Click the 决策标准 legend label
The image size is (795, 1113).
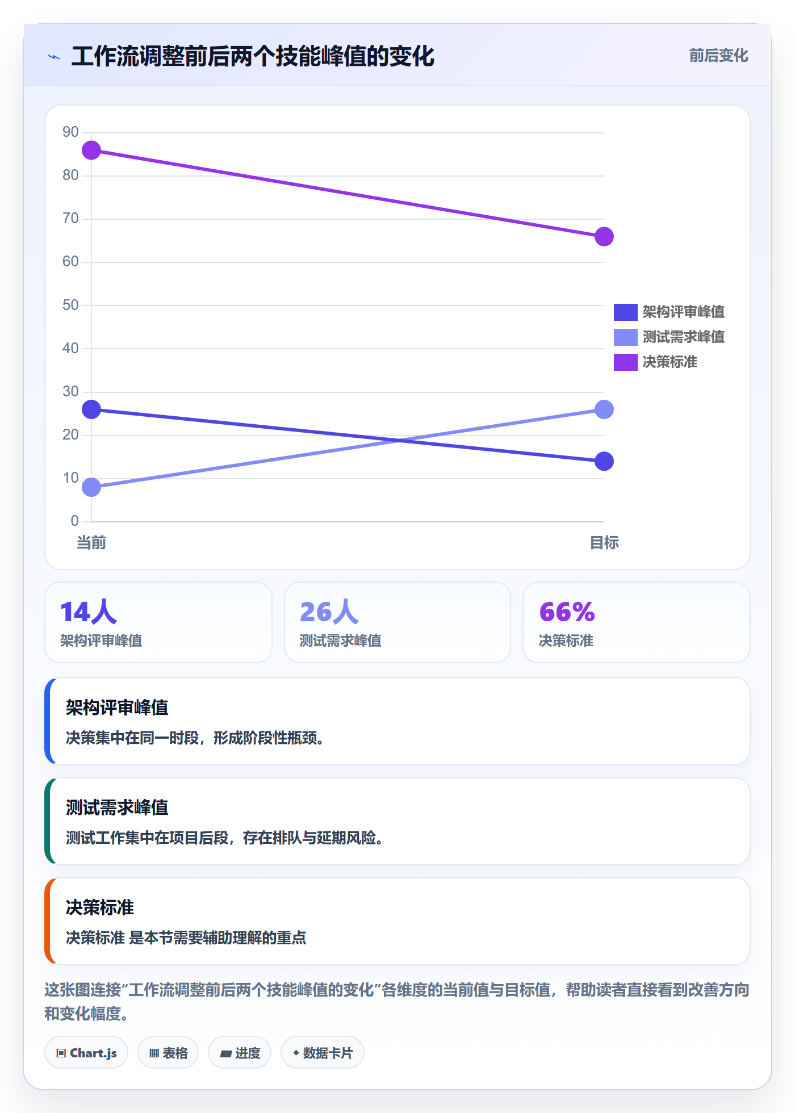tap(670, 362)
